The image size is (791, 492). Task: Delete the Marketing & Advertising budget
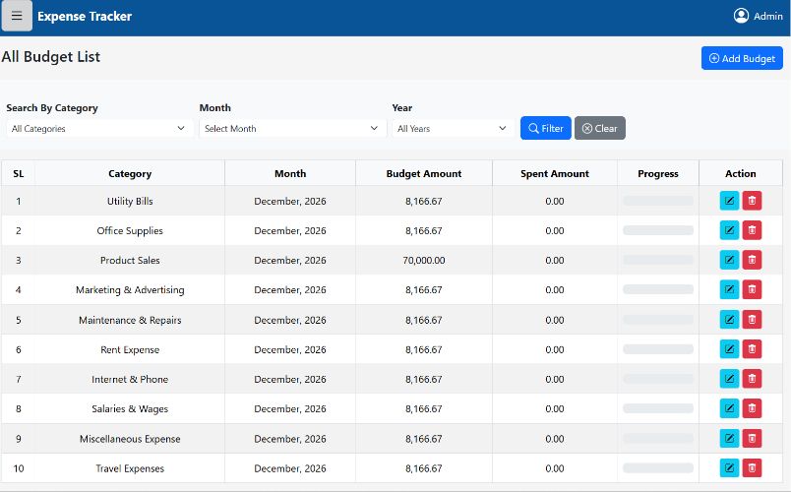752,289
